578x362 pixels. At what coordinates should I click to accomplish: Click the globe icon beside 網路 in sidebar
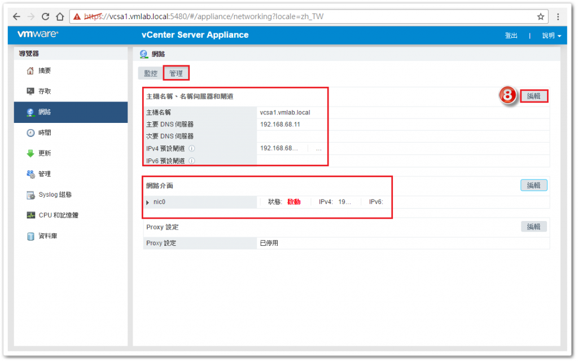pyautogui.click(x=30, y=112)
